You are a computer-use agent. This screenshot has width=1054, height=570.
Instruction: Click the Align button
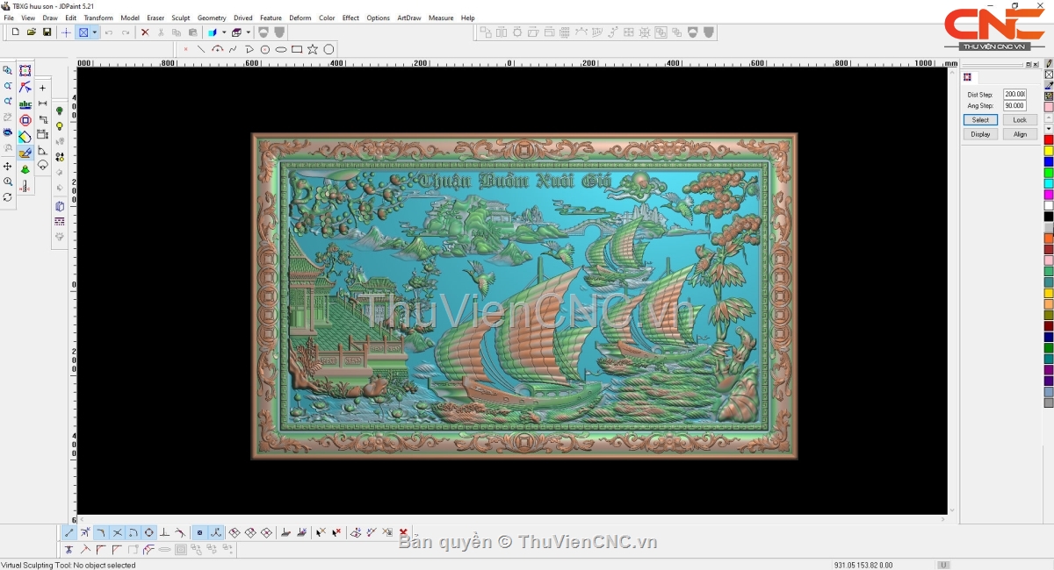click(1020, 134)
